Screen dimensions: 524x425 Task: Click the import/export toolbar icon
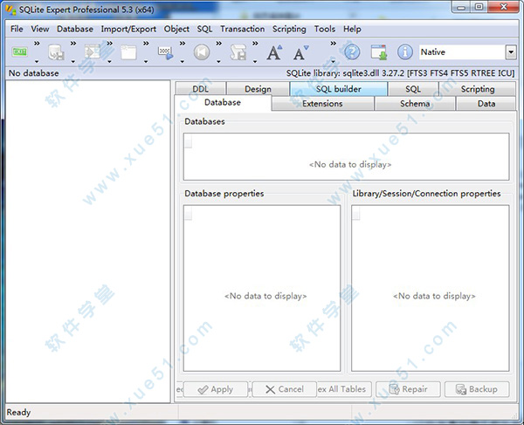tap(93, 51)
